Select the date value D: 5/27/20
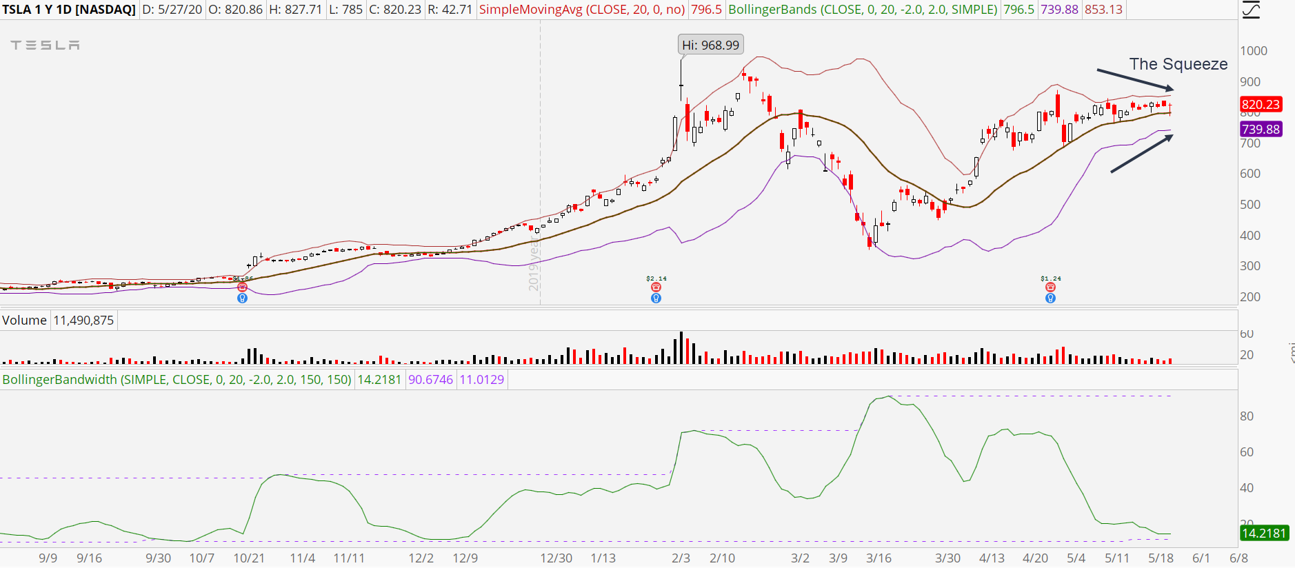The width and height of the screenshot is (1295, 568). click(x=172, y=10)
